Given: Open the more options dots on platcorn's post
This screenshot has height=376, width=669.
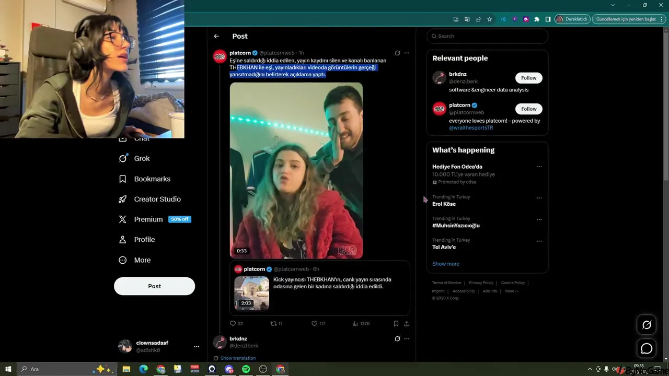Looking at the screenshot, I should pos(407,53).
